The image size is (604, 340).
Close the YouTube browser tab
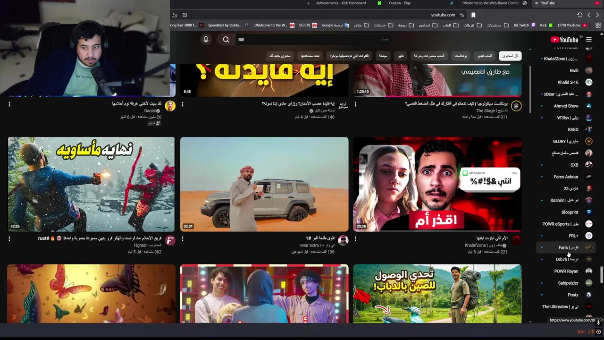[x=536, y=3]
